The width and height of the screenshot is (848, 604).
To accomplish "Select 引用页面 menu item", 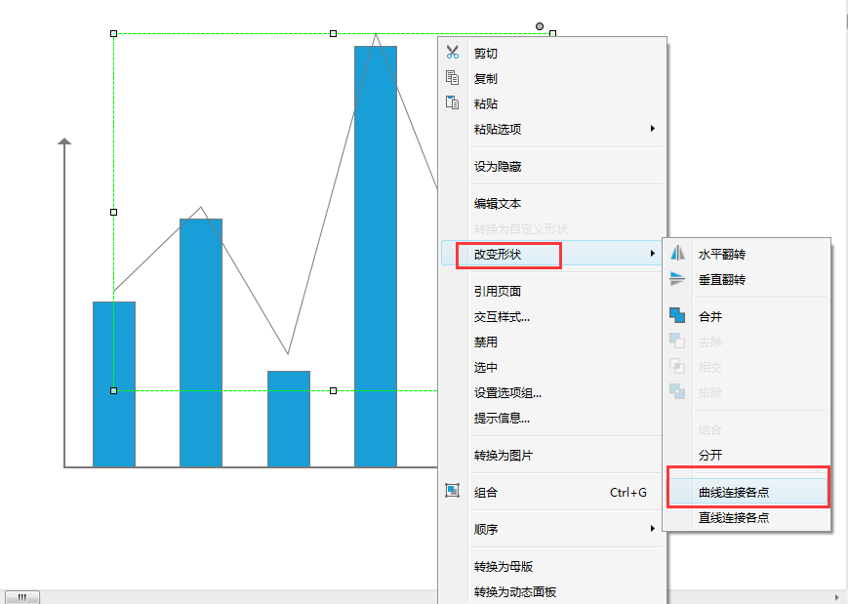I will click(552, 291).
